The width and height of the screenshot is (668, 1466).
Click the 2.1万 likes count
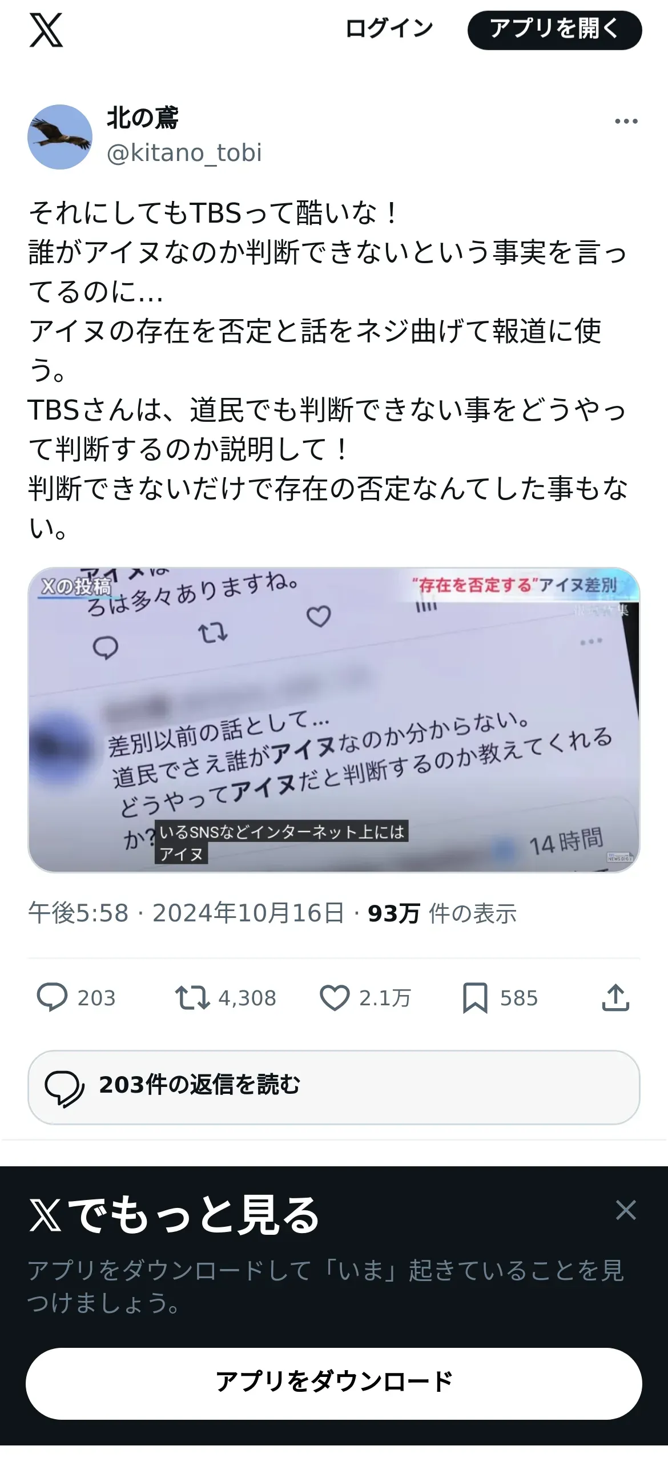pos(385,998)
